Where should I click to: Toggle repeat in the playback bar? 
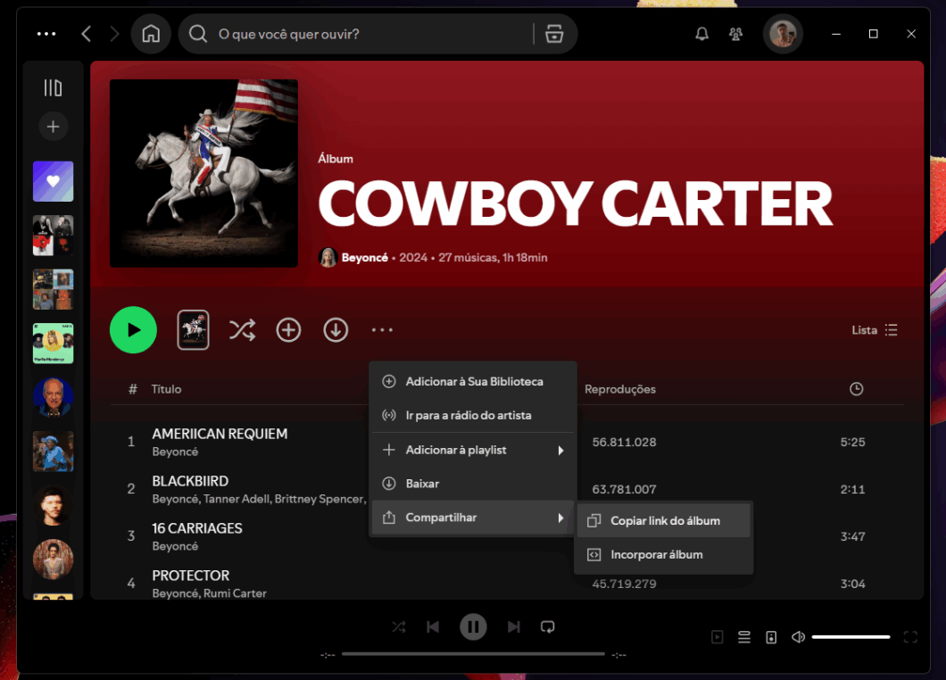[x=547, y=626]
